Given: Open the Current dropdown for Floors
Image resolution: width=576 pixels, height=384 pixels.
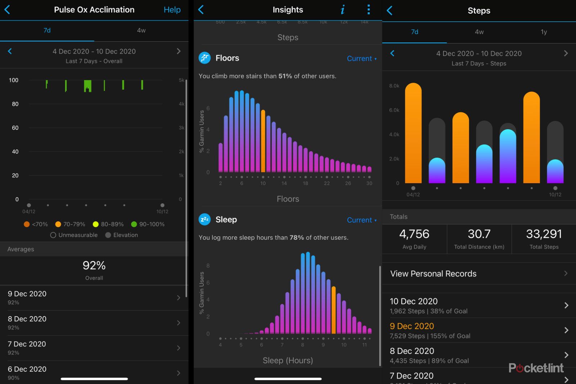Looking at the screenshot, I should tap(361, 58).
